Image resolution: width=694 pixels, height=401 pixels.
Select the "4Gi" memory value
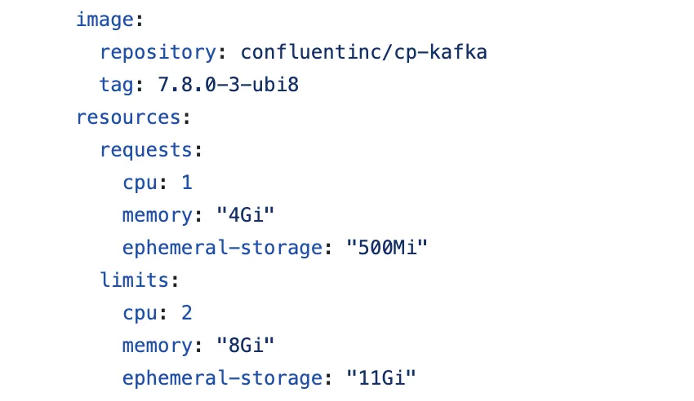tap(245, 215)
